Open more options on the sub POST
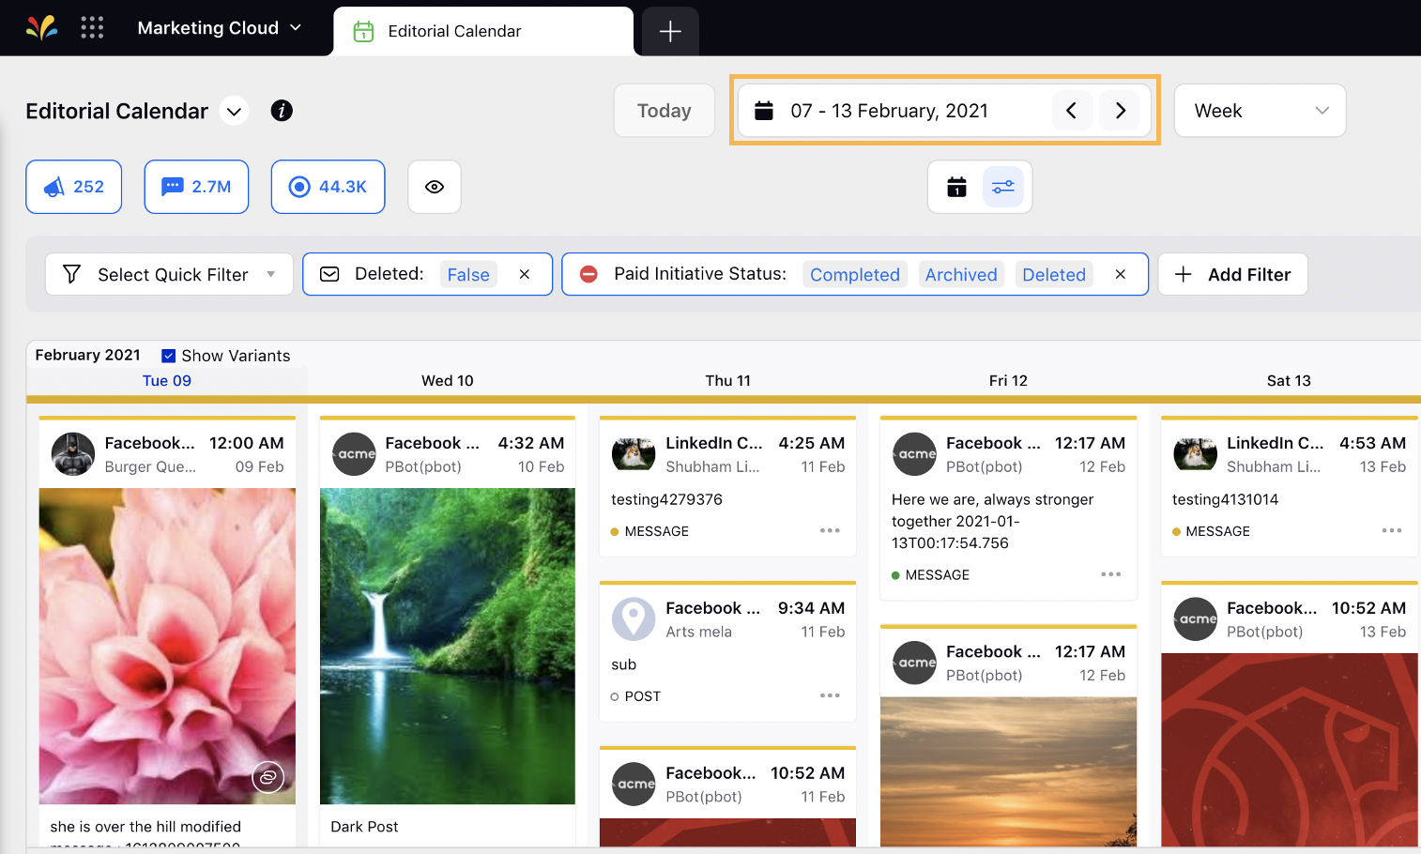Image resolution: width=1421 pixels, height=854 pixels. point(830,696)
